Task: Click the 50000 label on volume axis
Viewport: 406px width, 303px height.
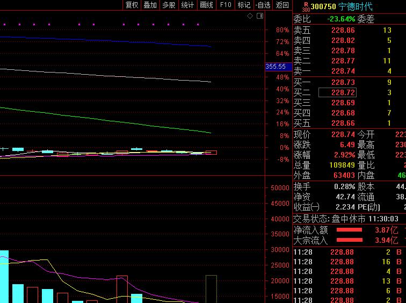Action: (x=280, y=188)
